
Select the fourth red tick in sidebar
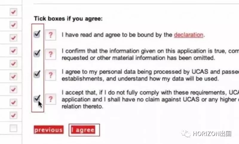click(13, 51)
